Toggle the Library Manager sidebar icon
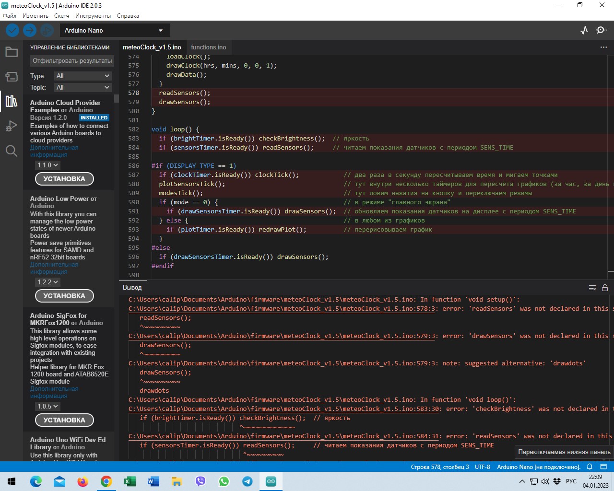Viewport: 614px width, 491px height. [x=12, y=101]
